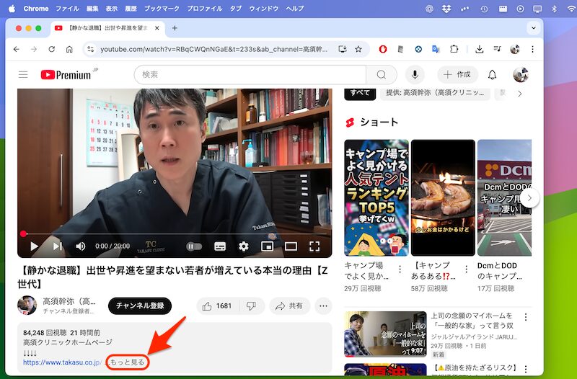Screen dimensions: 577x379
Task: Show more filter chips arrow
Action: (519, 94)
